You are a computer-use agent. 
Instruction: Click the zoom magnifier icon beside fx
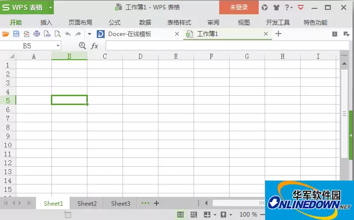(82, 46)
